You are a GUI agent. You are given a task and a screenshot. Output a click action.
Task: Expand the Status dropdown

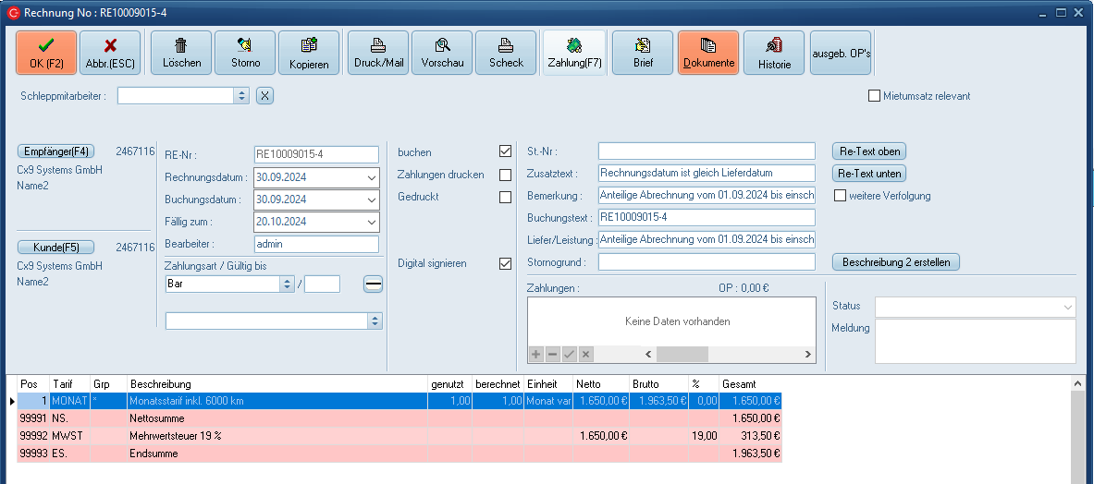point(1068,307)
